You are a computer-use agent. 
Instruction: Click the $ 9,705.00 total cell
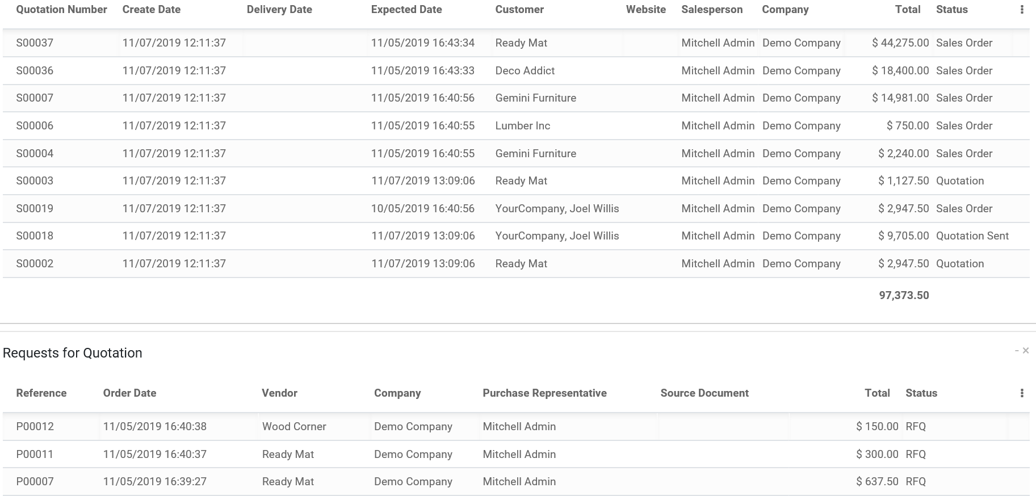[904, 236]
